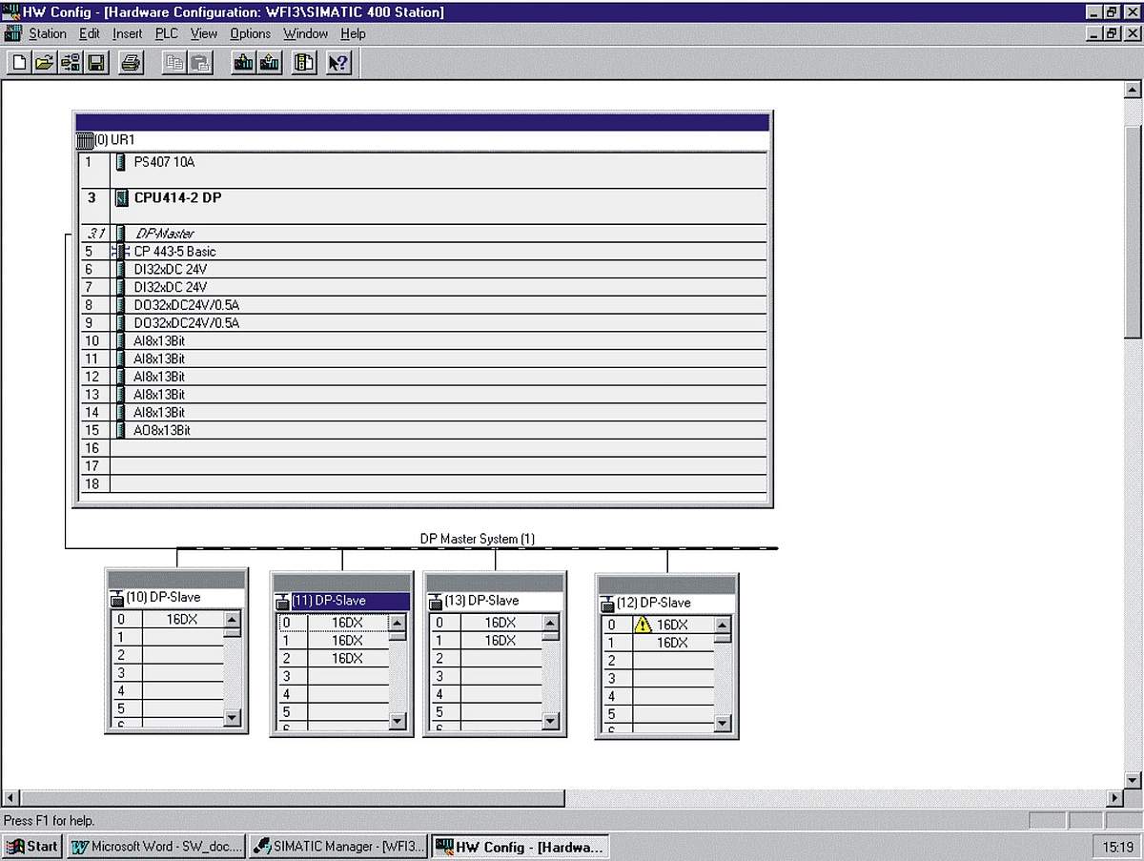The image size is (1144, 861).
Task: Open the Station menu
Action: pos(48,33)
